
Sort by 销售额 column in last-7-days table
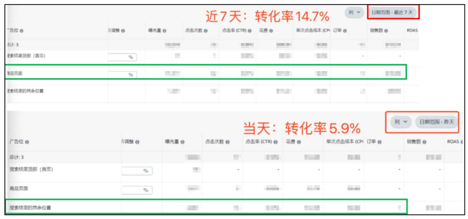click(x=377, y=31)
